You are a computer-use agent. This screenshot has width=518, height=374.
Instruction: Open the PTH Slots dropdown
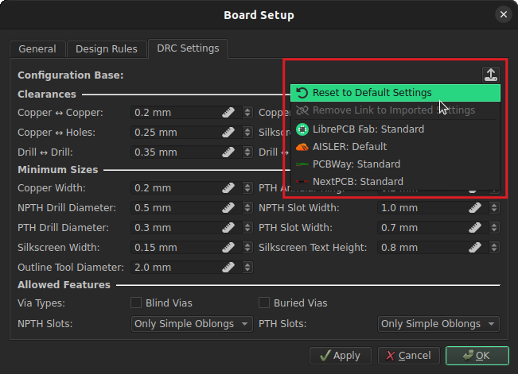point(438,324)
